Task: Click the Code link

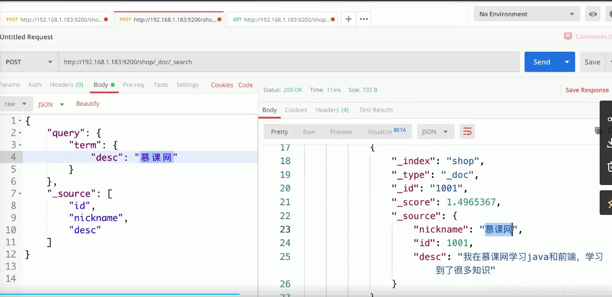Action: pyautogui.click(x=246, y=84)
